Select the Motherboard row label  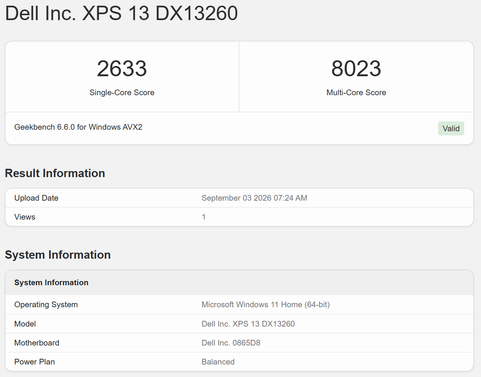pos(37,343)
